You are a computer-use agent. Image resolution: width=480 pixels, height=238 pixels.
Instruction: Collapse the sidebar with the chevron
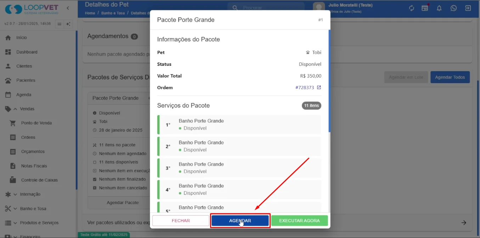coord(68,8)
